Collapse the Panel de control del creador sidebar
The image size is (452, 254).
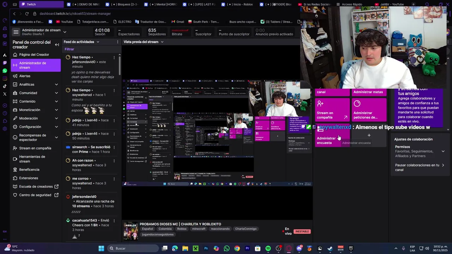(57, 44)
